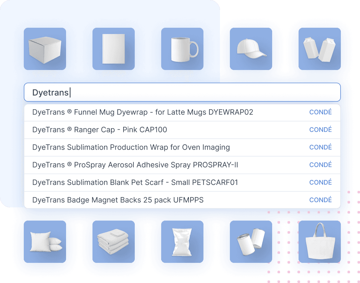Select the canvas print product icon
Image resolution: width=360 pixels, height=283 pixels.
pos(114,49)
